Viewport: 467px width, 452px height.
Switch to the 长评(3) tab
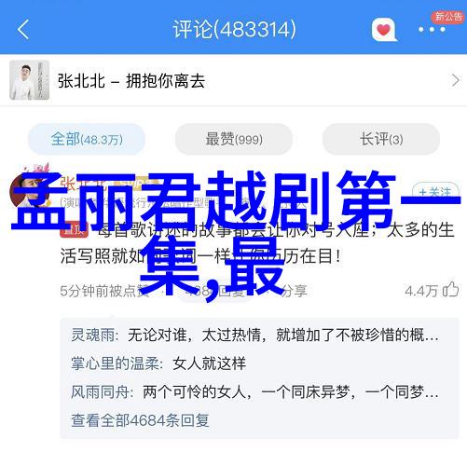381,139
